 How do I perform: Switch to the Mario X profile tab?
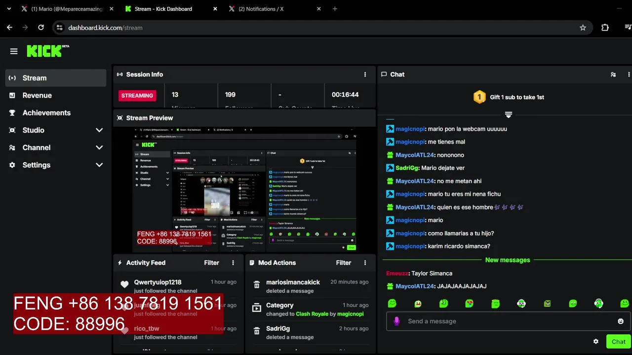coord(67,9)
